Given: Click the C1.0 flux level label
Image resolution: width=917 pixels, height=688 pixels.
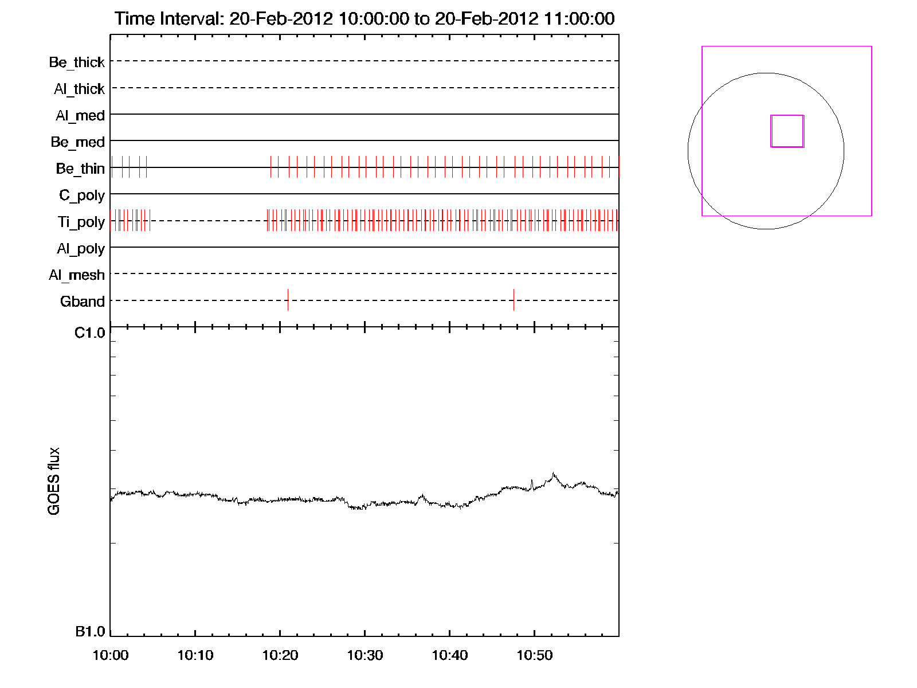Looking at the screenshot, I should click(90, 333).
